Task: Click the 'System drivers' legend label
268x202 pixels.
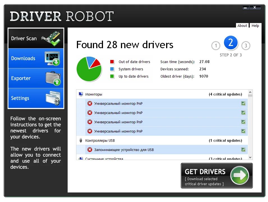Action: click(x=131, y=69)
